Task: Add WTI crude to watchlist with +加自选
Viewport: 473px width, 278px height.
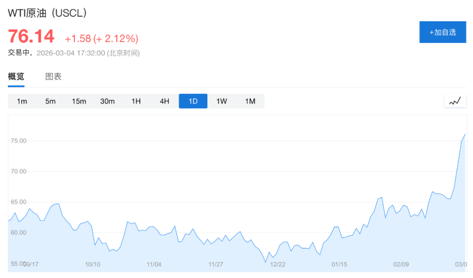Action: [x=442, y=33]
